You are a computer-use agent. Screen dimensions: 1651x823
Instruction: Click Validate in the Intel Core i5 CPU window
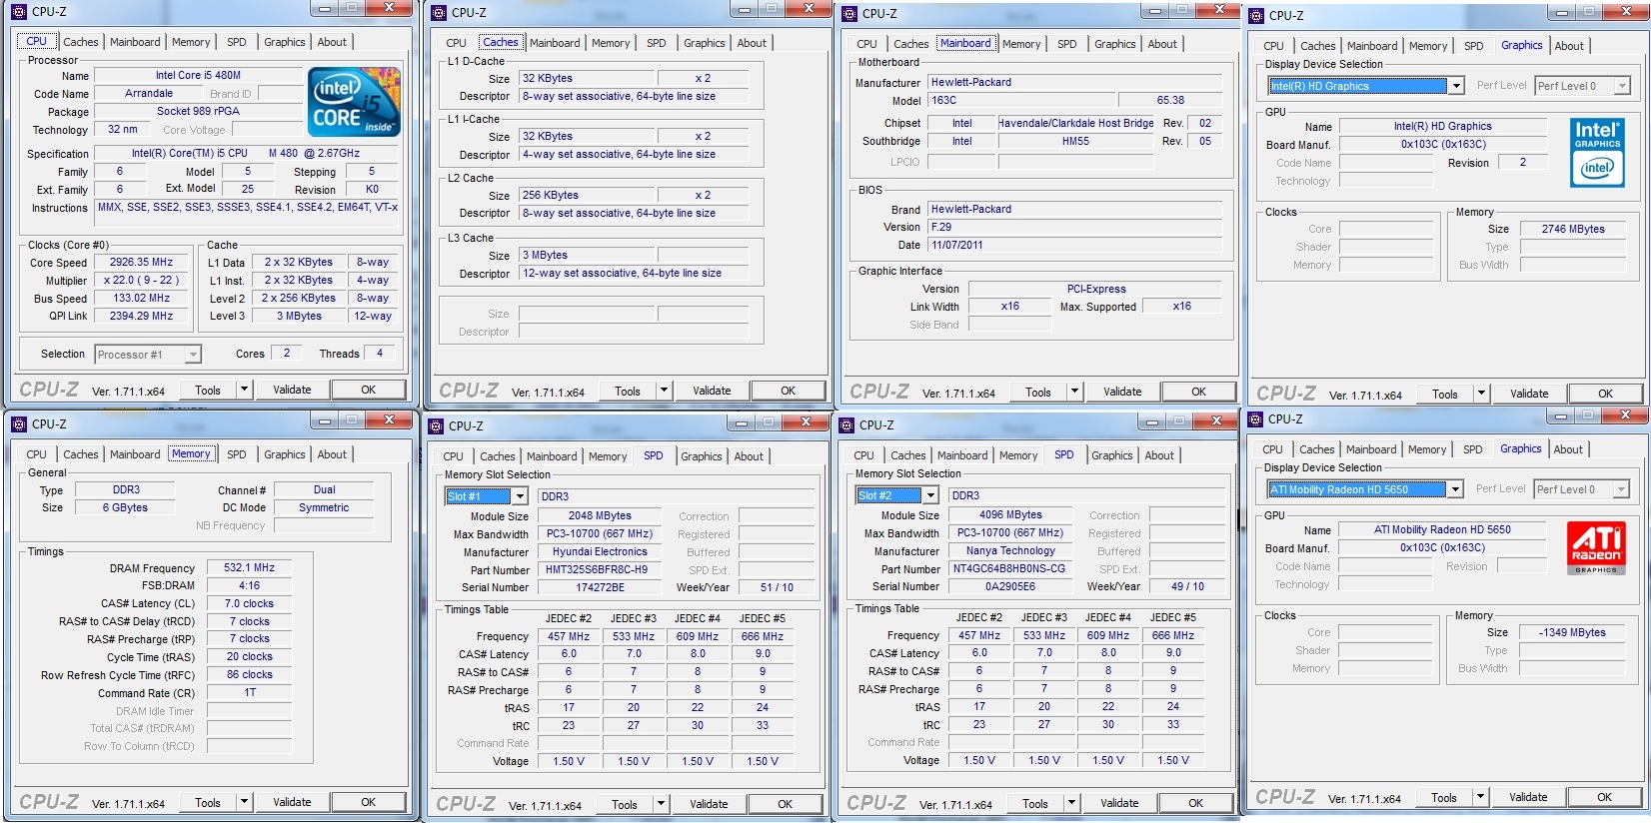[x=292, y=390]
